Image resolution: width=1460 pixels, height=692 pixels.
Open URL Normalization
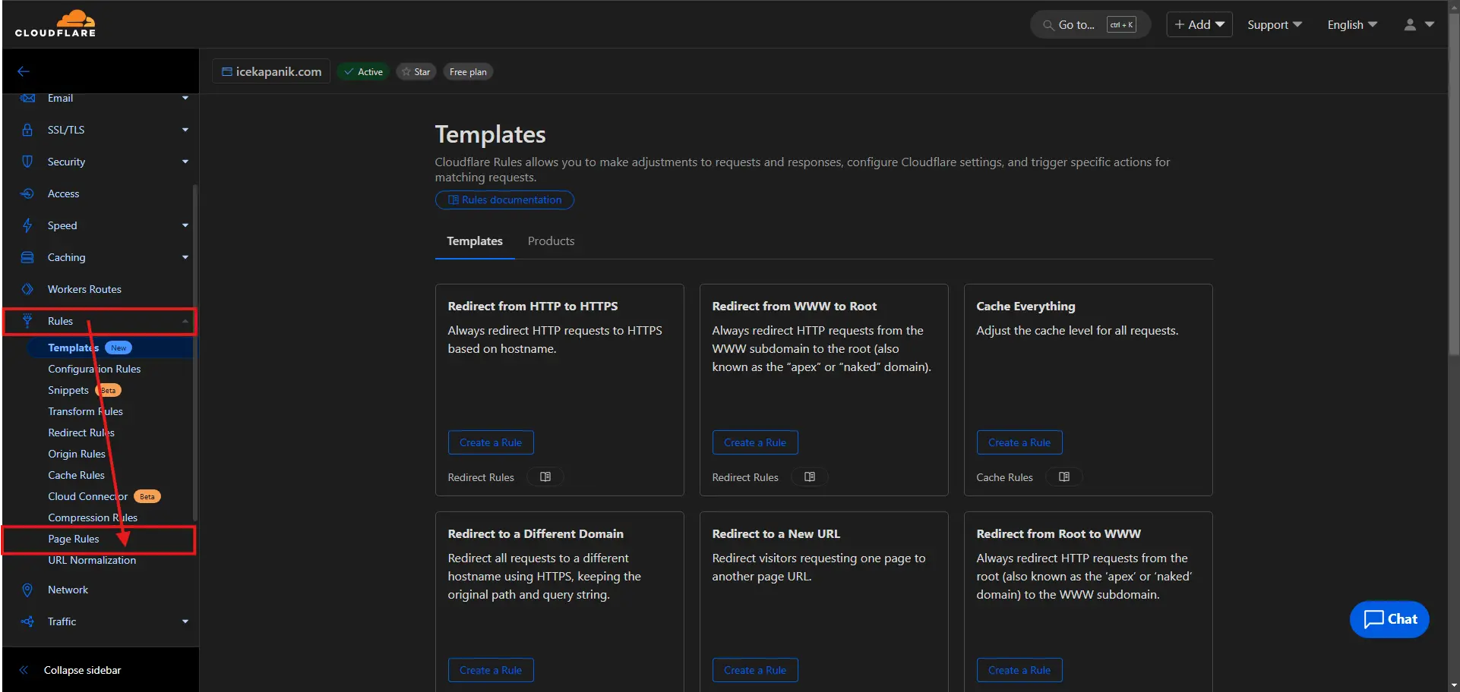[92, 560]
